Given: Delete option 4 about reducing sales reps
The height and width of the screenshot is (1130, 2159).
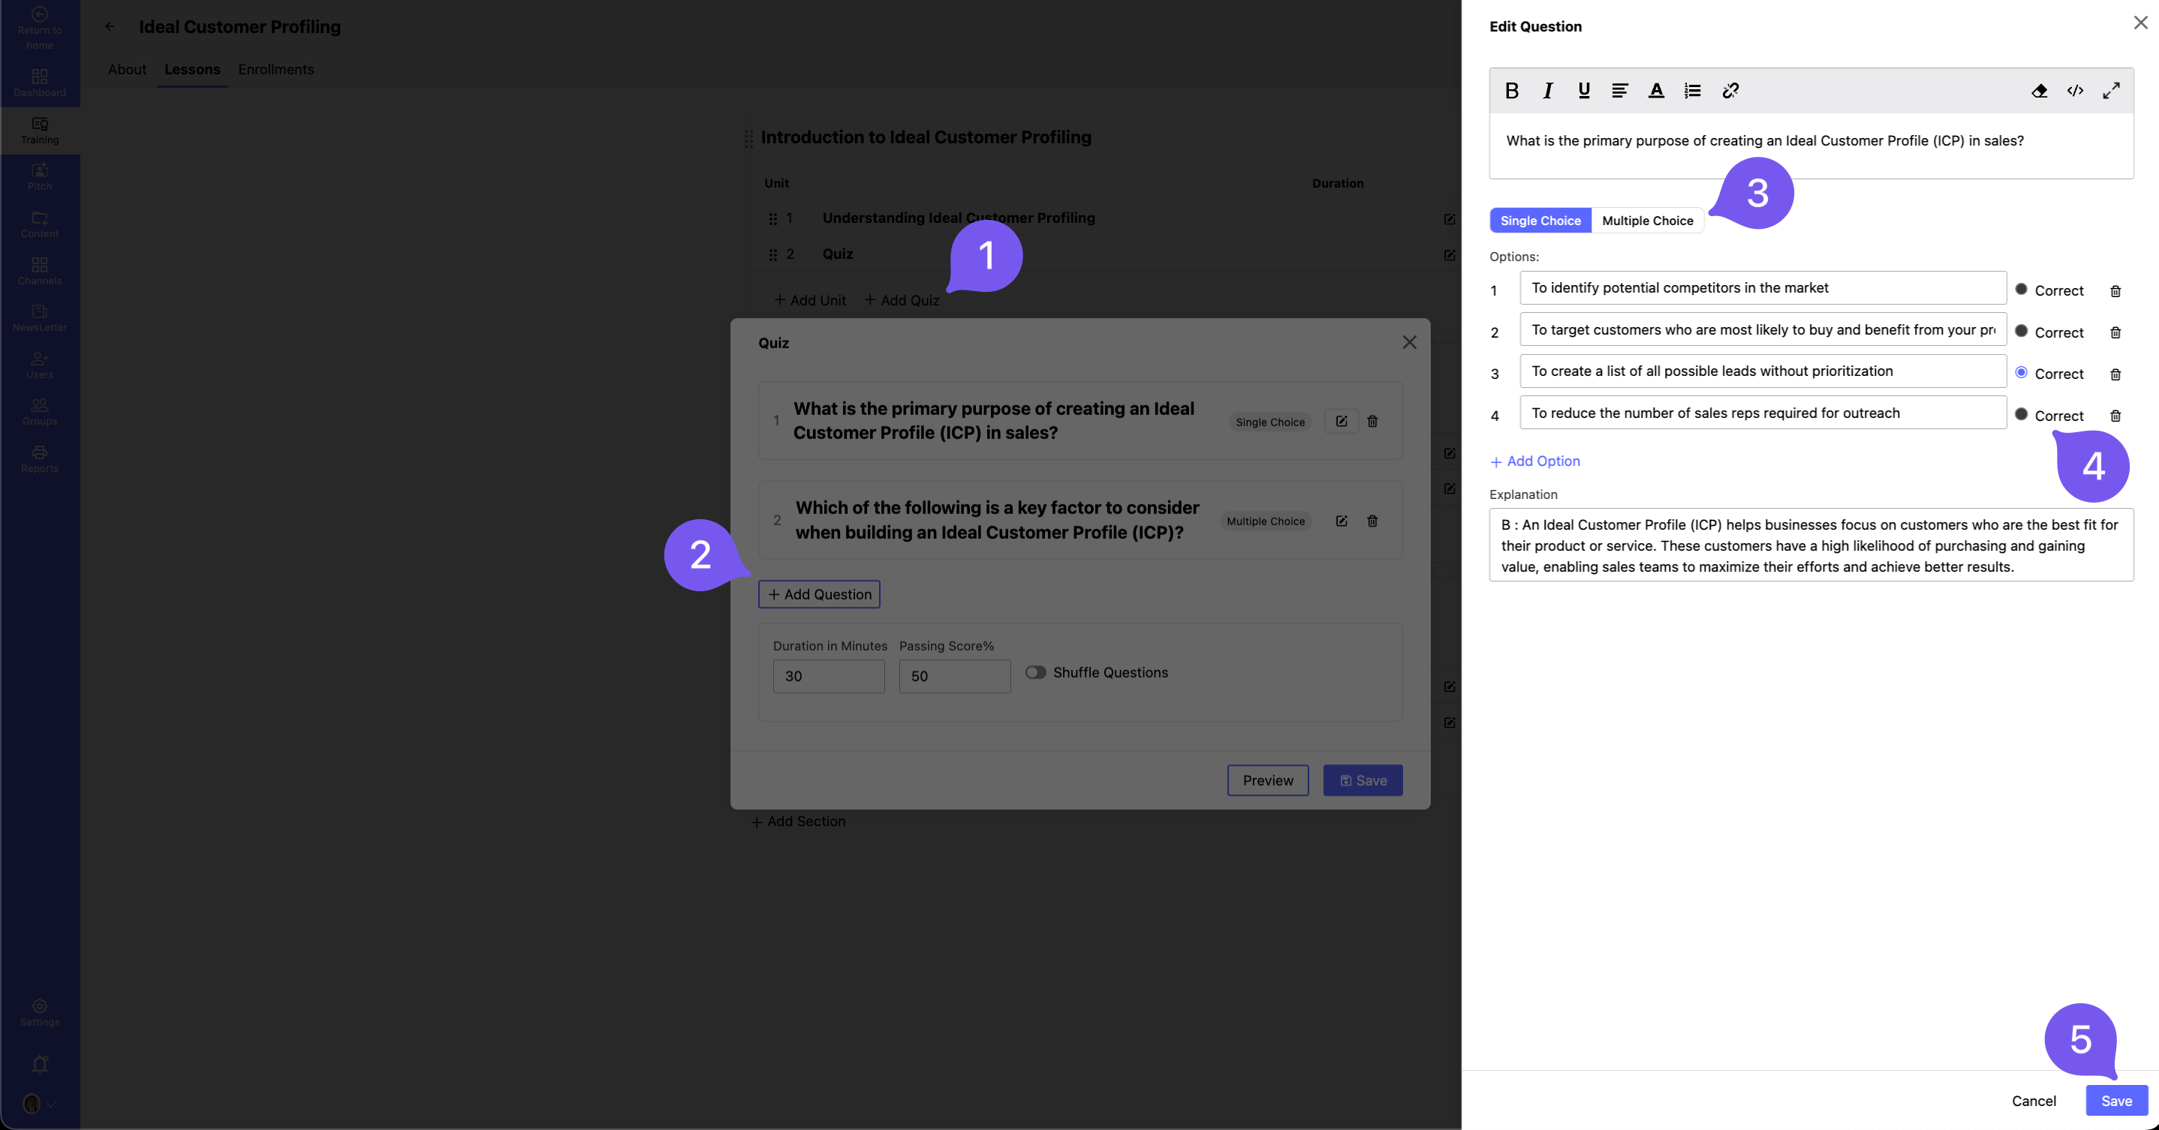Looking at the screenshot, I should 2115,416.
